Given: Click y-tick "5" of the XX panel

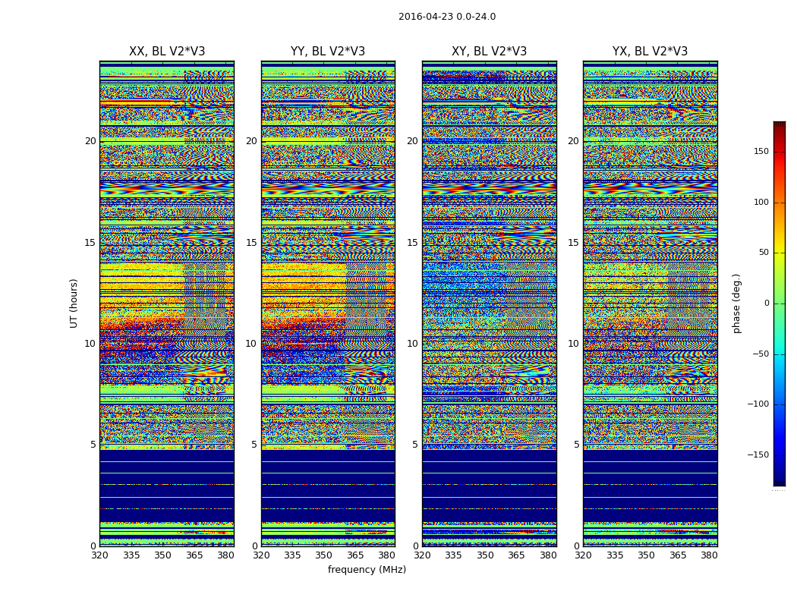Looking at the screenshot, I should point(93,445).
